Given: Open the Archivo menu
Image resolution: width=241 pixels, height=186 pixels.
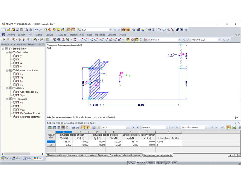Looking at the screenshot, I should pyautogui.click(x=11, y=35).
